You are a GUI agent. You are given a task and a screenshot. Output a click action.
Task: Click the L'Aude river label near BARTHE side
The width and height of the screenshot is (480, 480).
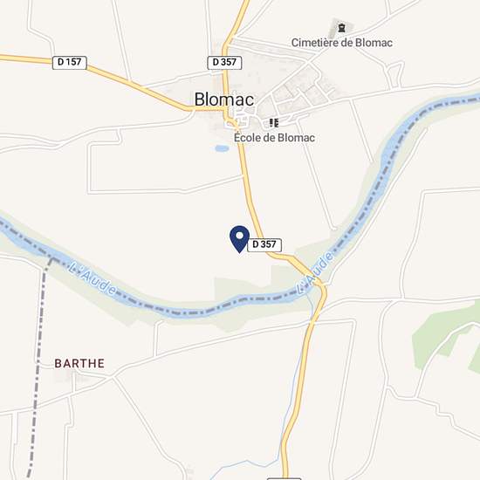coord(93,278)
